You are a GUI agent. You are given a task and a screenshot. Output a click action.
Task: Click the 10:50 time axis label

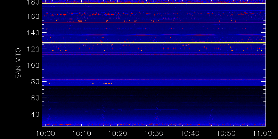[226, 133]
